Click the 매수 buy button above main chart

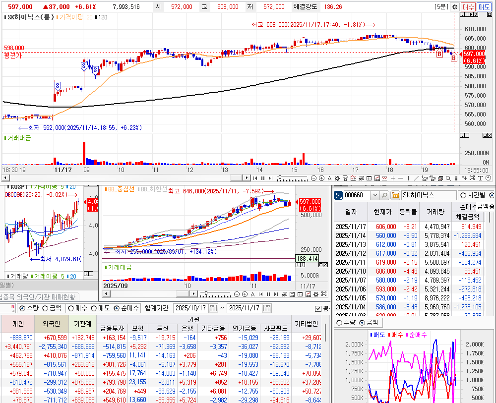[468, 6]
